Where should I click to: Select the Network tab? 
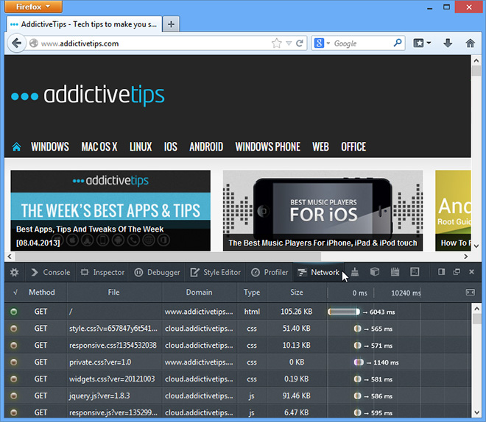click(318, 272)
